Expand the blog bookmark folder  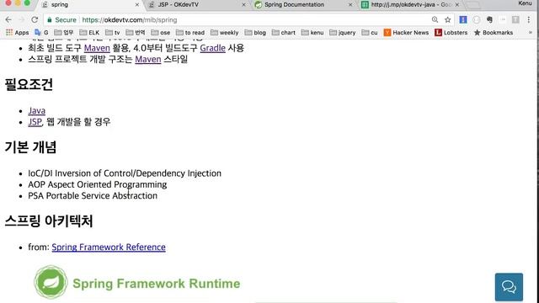click(255, 33)
